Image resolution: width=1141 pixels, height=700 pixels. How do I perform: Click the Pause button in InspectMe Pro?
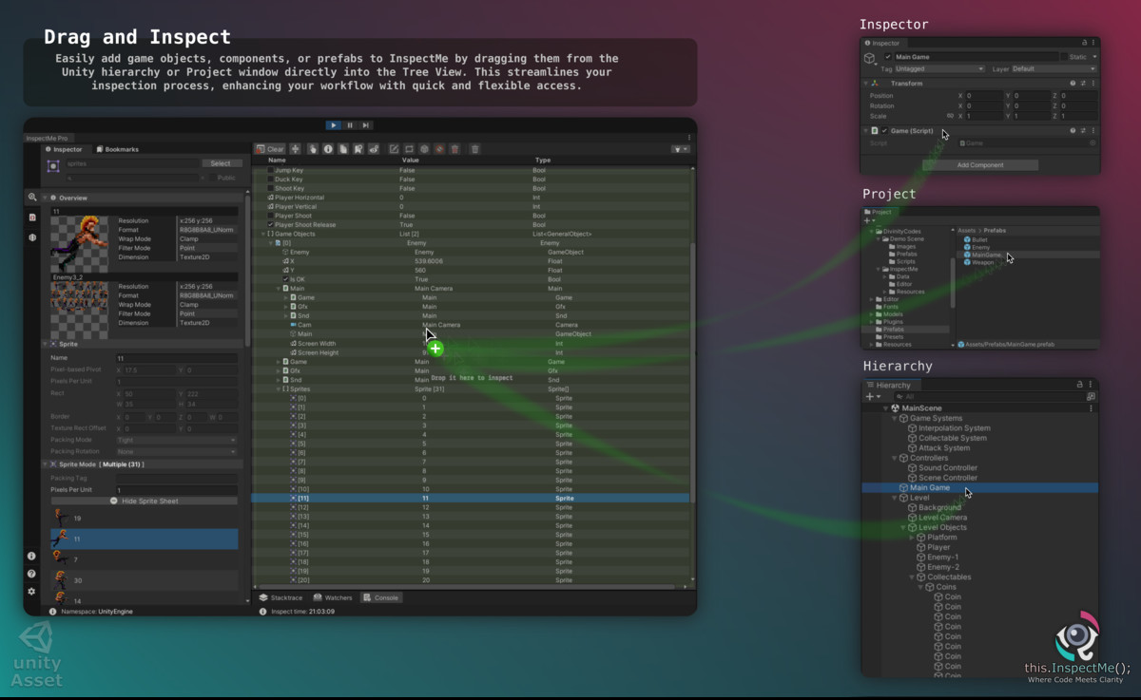pyautogui.click(x=350, y=125)
